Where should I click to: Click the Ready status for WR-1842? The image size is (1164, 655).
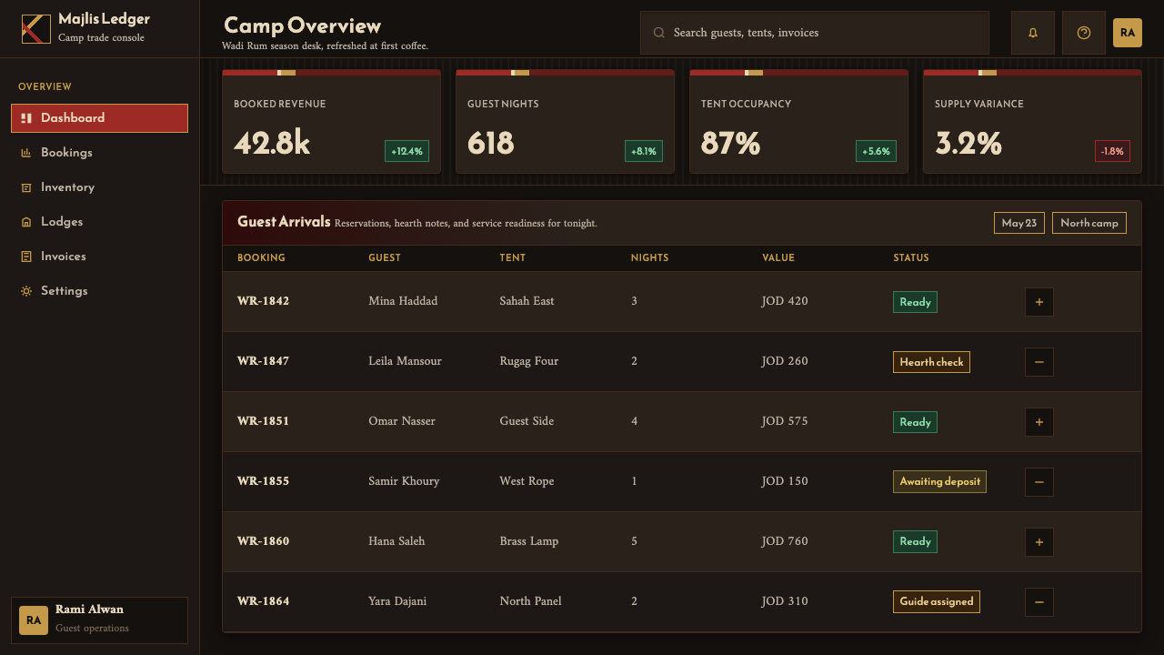click(915, 302)
